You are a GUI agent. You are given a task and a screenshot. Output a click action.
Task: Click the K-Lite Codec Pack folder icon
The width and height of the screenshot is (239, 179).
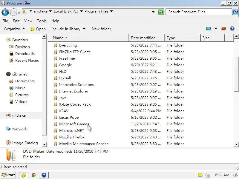click(55, 104)
